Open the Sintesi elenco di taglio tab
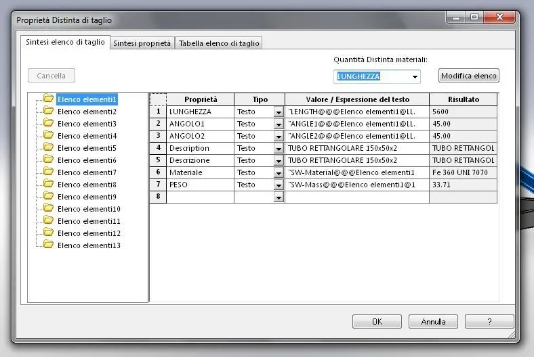The height and width of the screenshot is (357, 534). click(65, 42)
